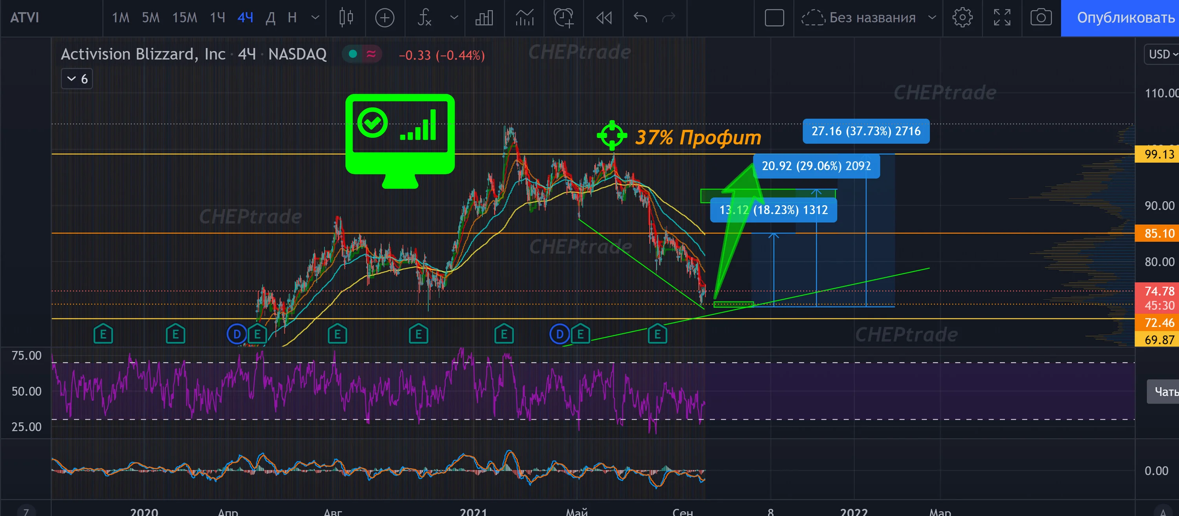
Task: Start bar replay with the rewind icon
Action: (x=604, y=18)
